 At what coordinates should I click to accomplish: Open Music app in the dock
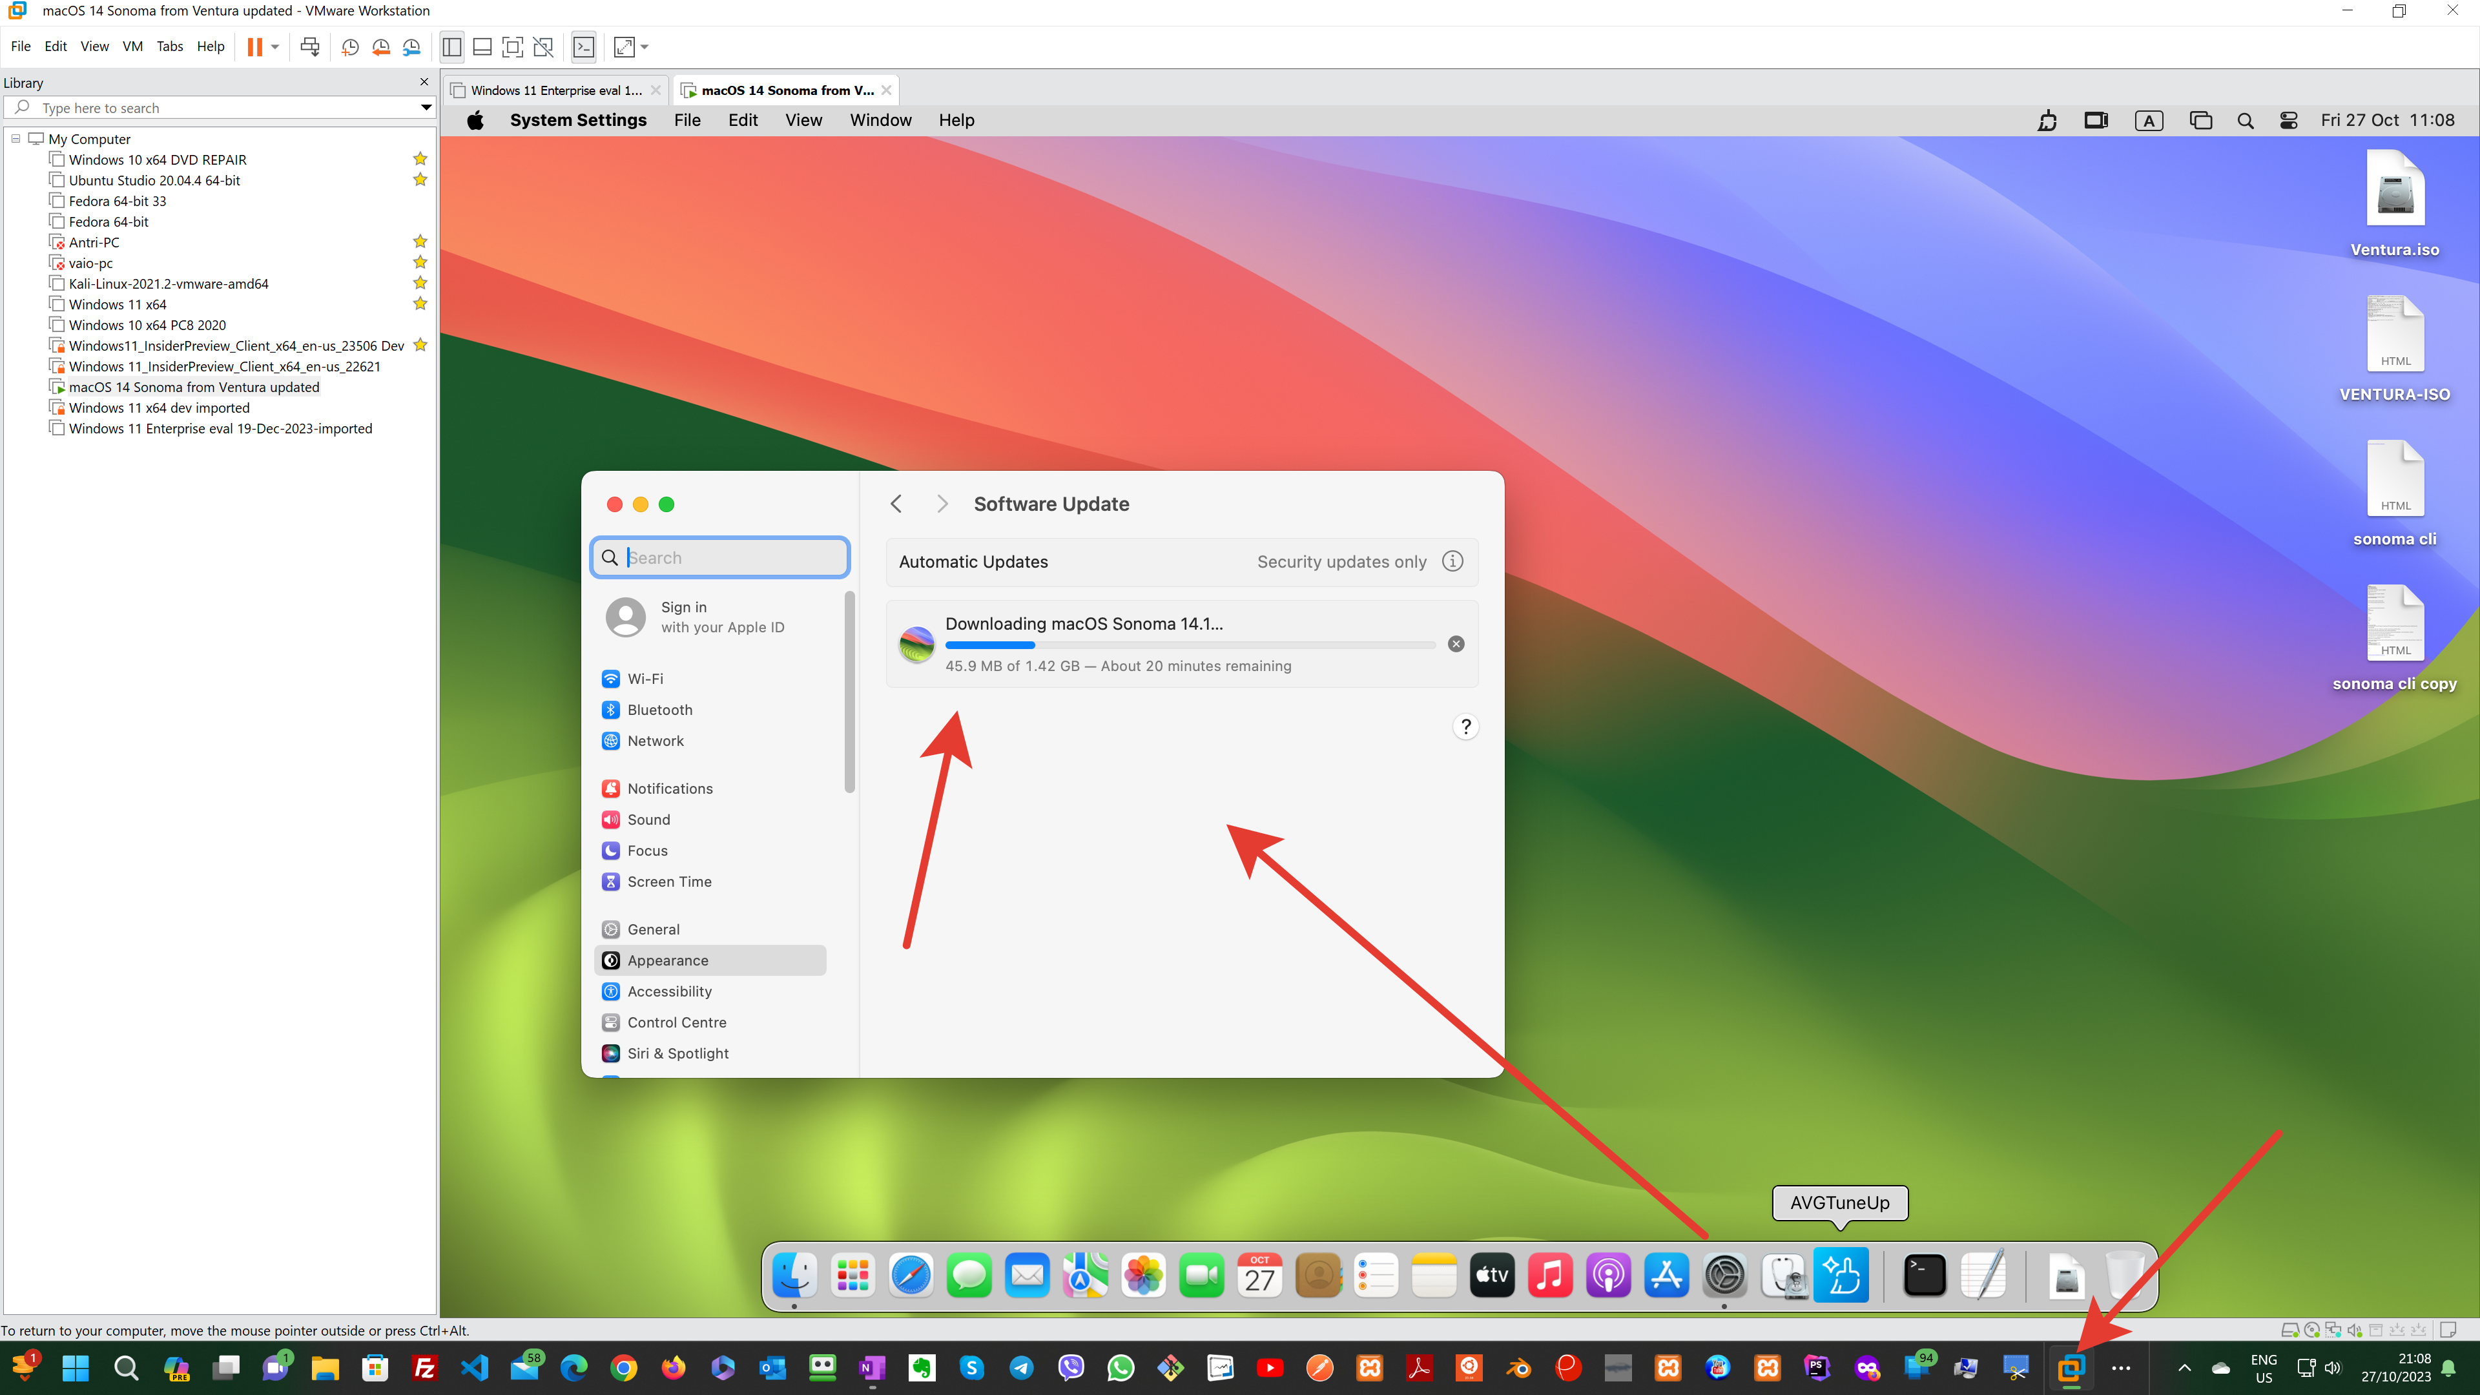click(x=1550, y=1276)
